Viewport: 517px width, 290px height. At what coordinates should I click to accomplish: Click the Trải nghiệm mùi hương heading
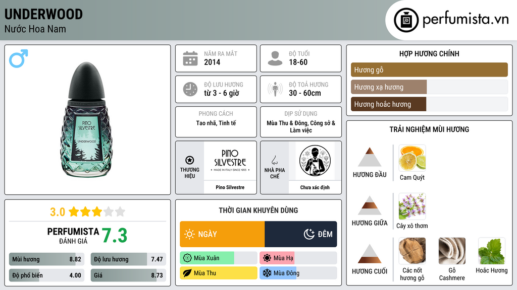point(429,129)
